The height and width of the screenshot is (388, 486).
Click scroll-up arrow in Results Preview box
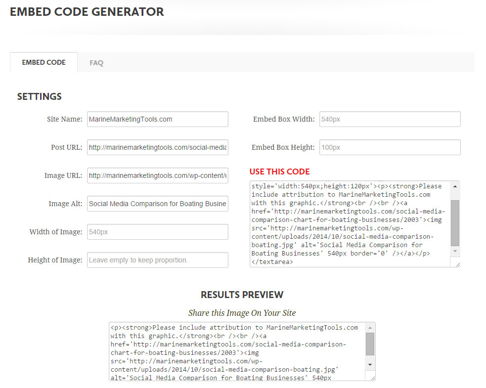(370, 328)
